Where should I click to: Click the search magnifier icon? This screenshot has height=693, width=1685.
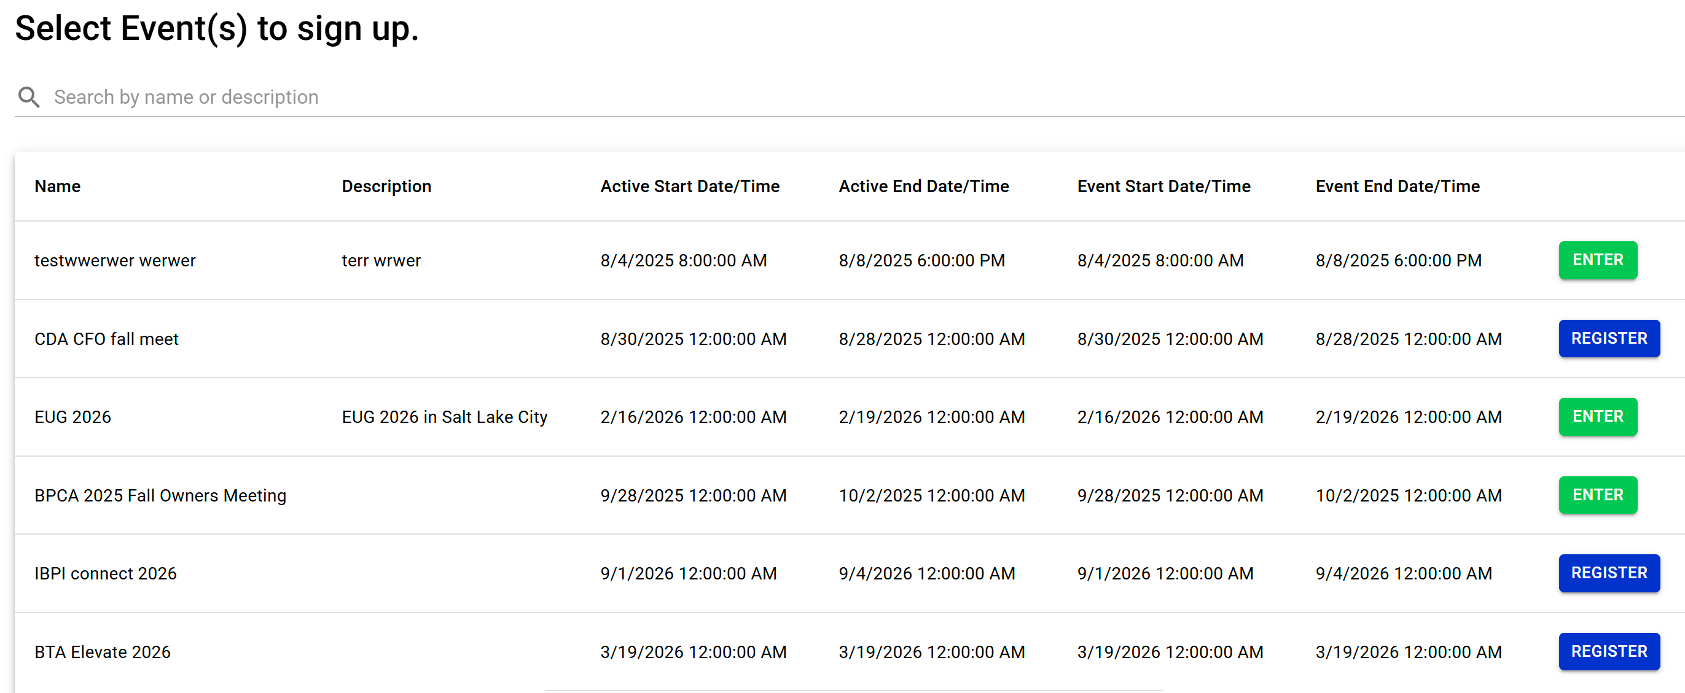(x=28, y=97)
